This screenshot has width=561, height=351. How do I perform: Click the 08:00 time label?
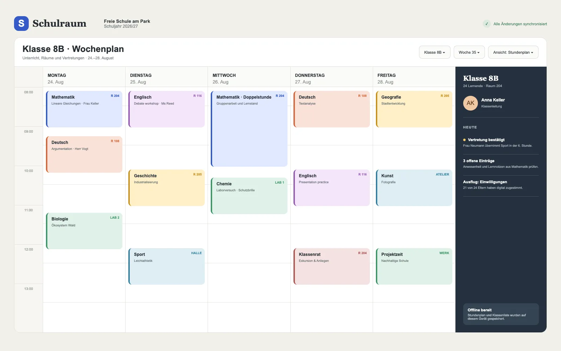pyautogui.click(x=28, y=92)
